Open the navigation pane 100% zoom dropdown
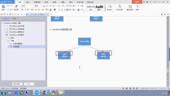 [x=29, y=84]
